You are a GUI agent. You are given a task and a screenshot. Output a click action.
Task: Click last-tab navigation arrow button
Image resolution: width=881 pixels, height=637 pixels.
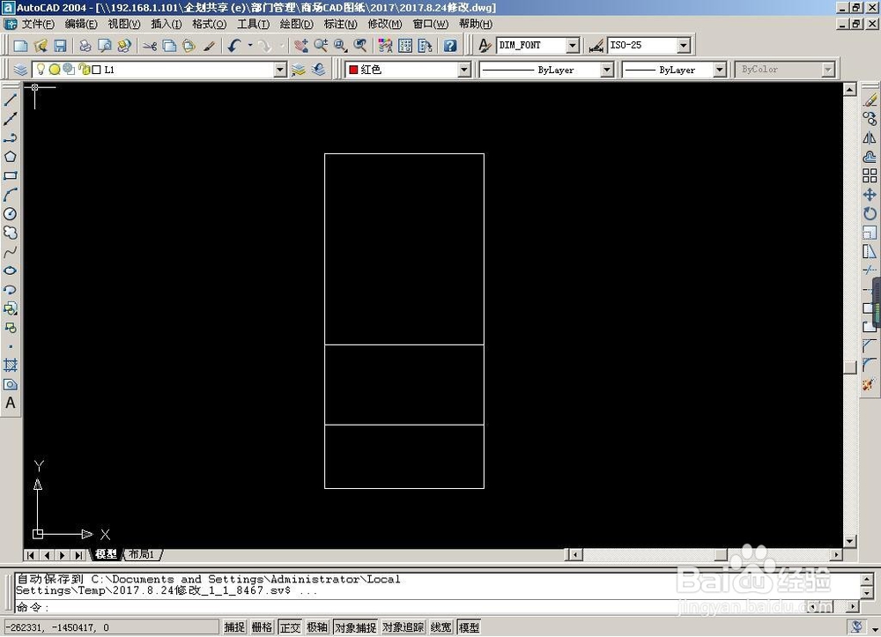78,555
